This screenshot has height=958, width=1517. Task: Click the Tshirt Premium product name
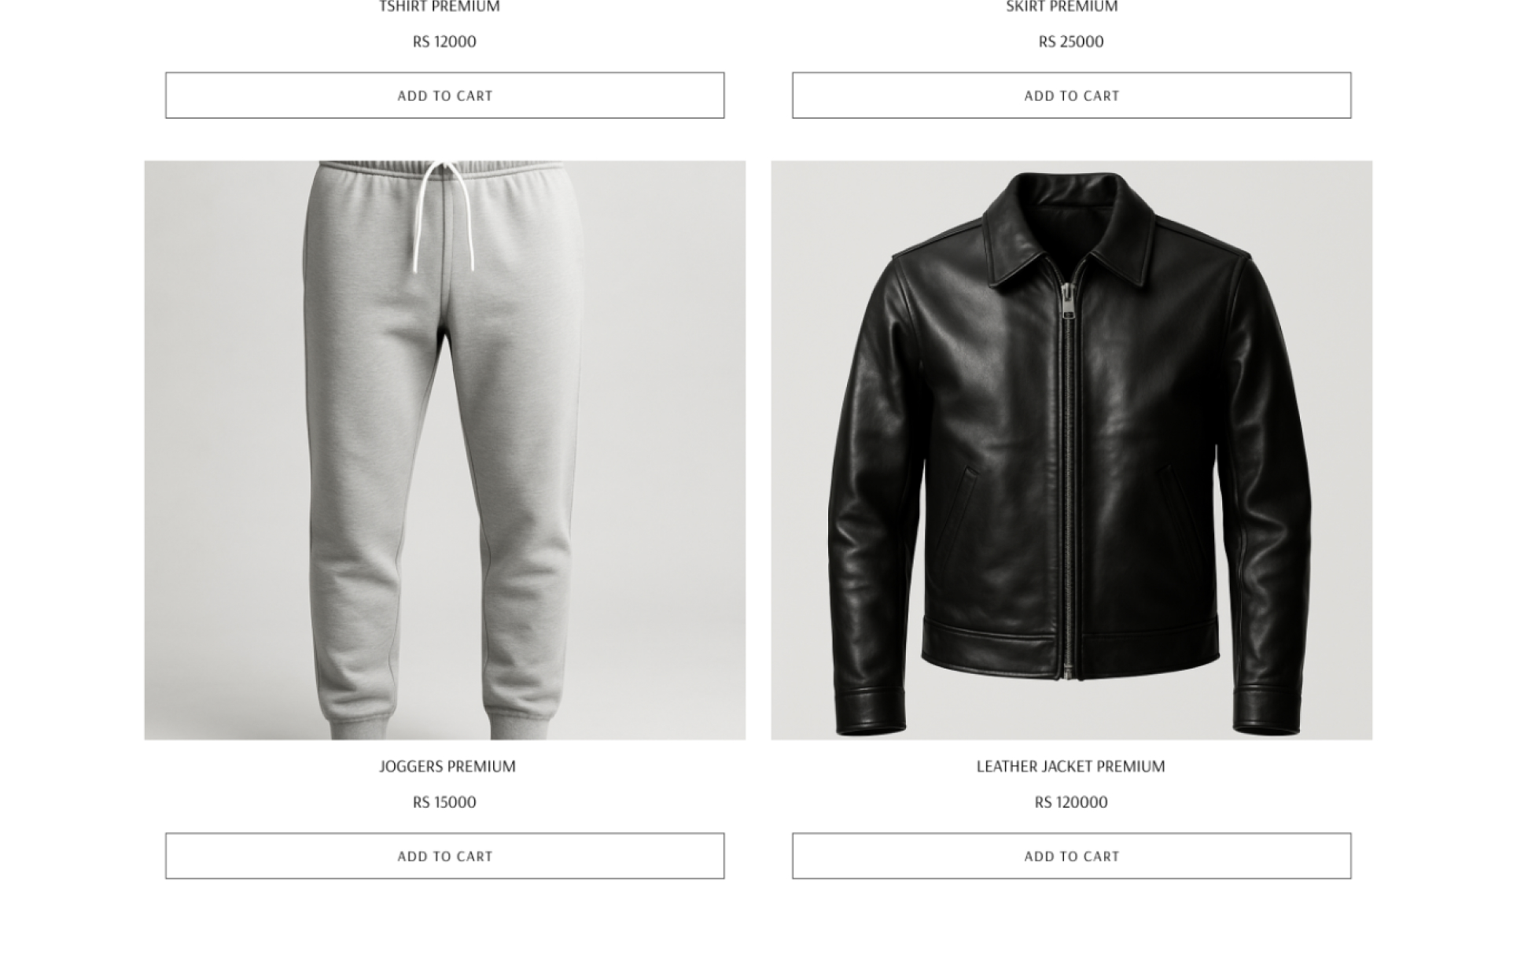point(441,7)
